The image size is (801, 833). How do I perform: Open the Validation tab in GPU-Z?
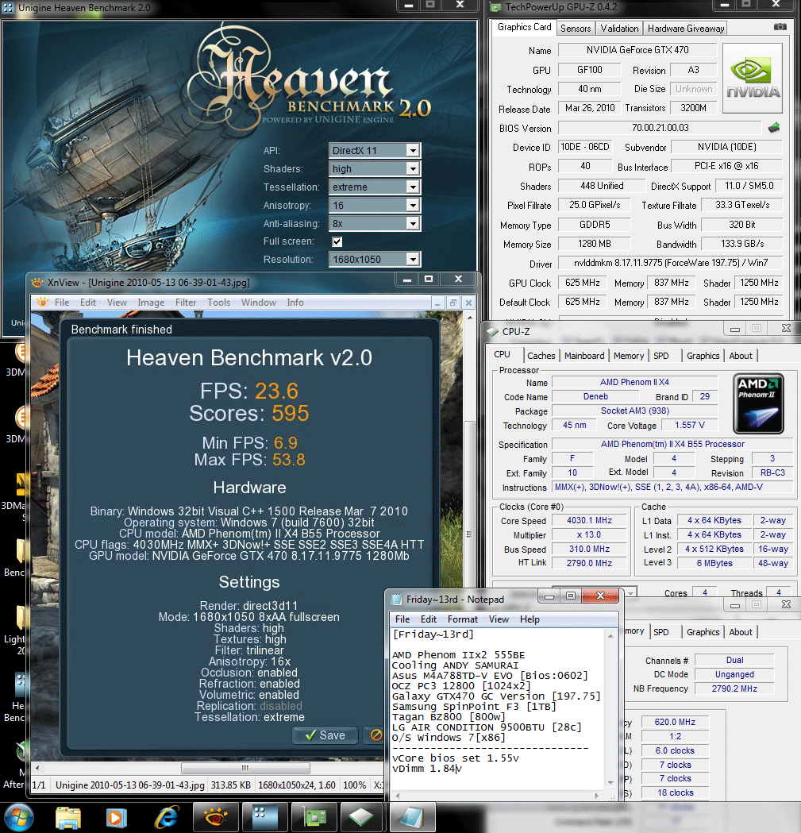coord(619,28)
